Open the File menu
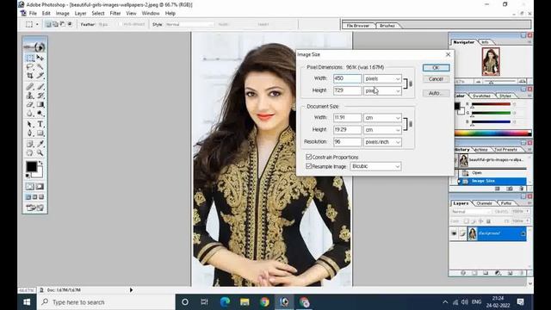This screenshot has height=310, width=551. click(x=33, y=14)
